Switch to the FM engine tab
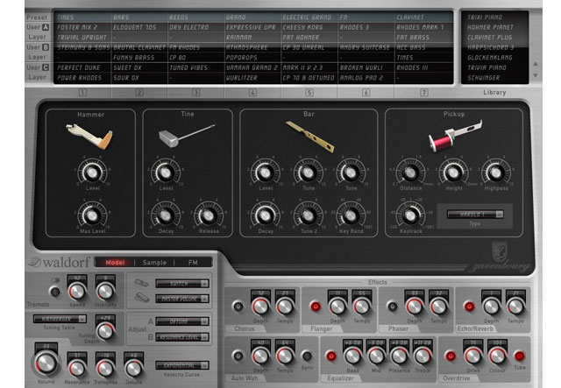This screenshot has height=388, width=561. [193, 263]
